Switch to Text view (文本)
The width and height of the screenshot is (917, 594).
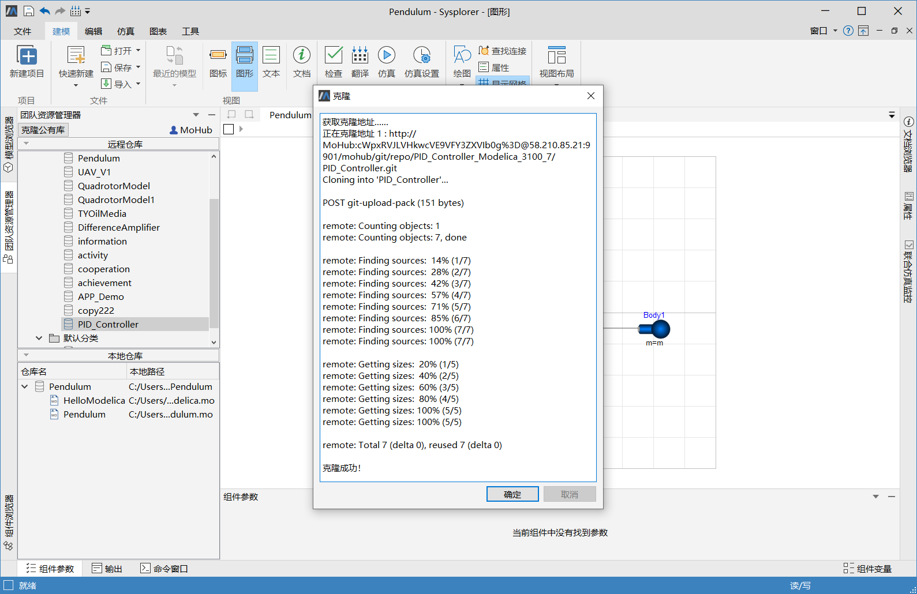[271, 55]
